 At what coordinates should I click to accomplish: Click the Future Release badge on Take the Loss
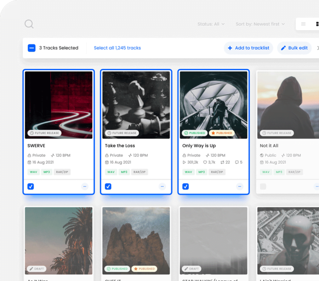[x=122, y=133]
